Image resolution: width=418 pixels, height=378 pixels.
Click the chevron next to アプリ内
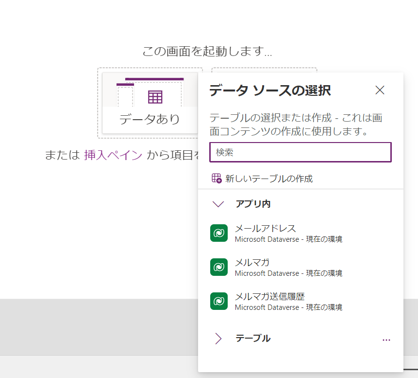pos(217,204)
